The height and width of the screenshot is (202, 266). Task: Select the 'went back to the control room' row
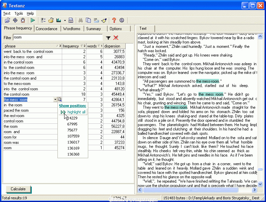point(64,52)
